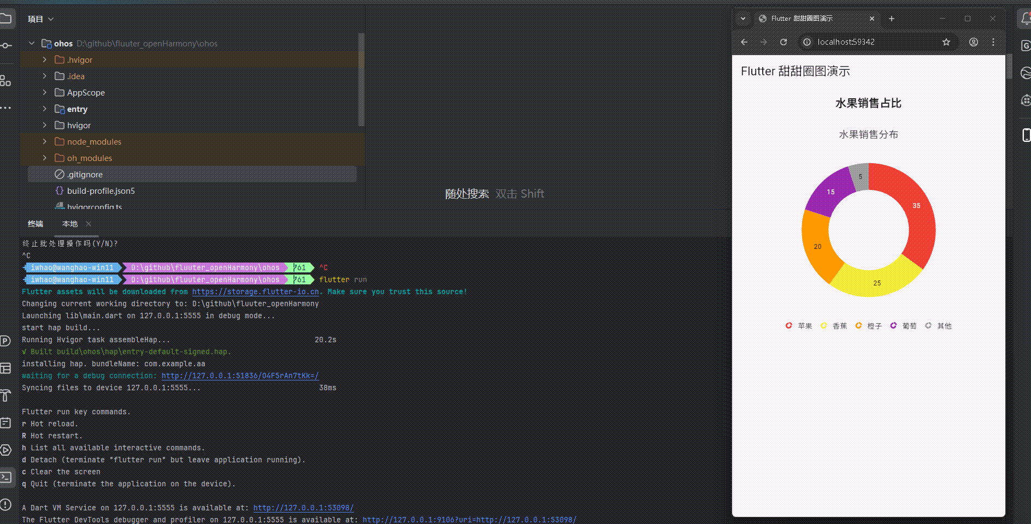Close the Flutter 甜甜圈图演示 browser tab
Viewport: 1031px width, 524px height.
pyautogui.click(x=872, y=19)
